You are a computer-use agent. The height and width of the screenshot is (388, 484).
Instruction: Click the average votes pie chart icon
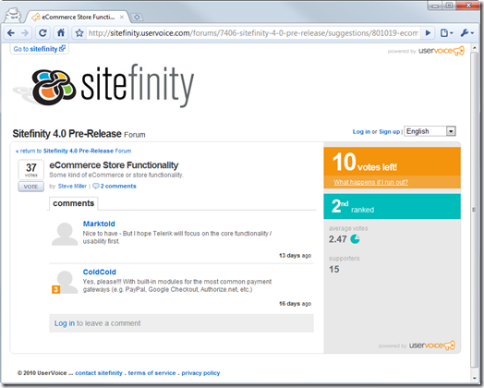point(355,239)
